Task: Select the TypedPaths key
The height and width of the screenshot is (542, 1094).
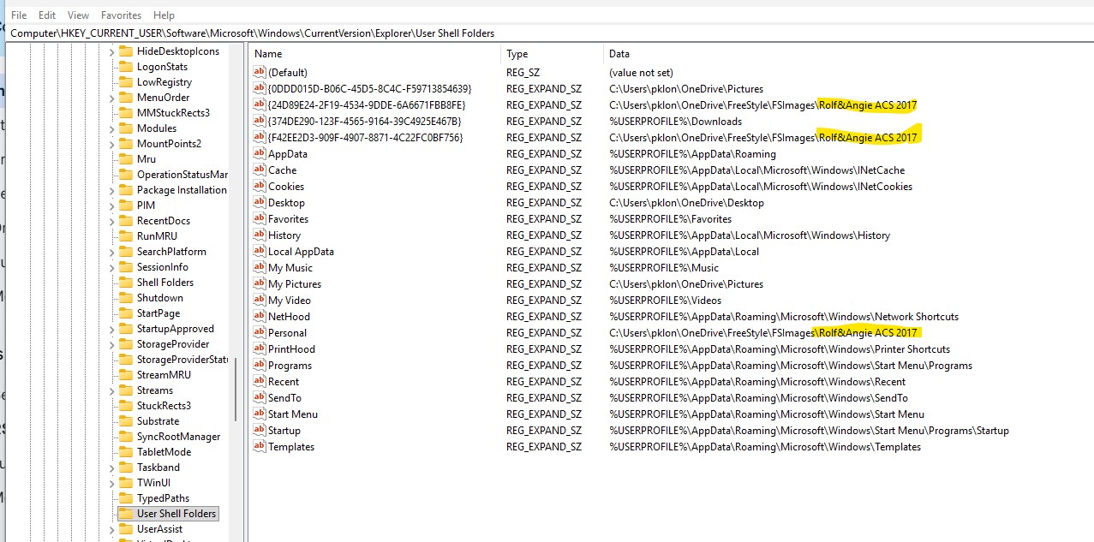Action: (163, 498)
